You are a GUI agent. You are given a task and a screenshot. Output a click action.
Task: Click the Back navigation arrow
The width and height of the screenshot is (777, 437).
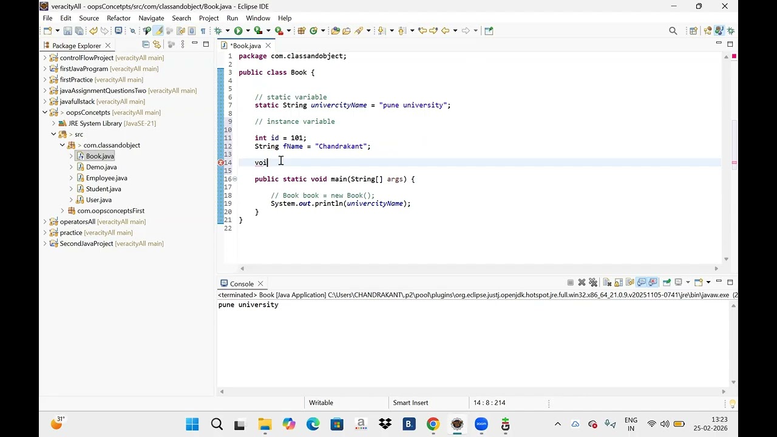click(x=446, y=30)
